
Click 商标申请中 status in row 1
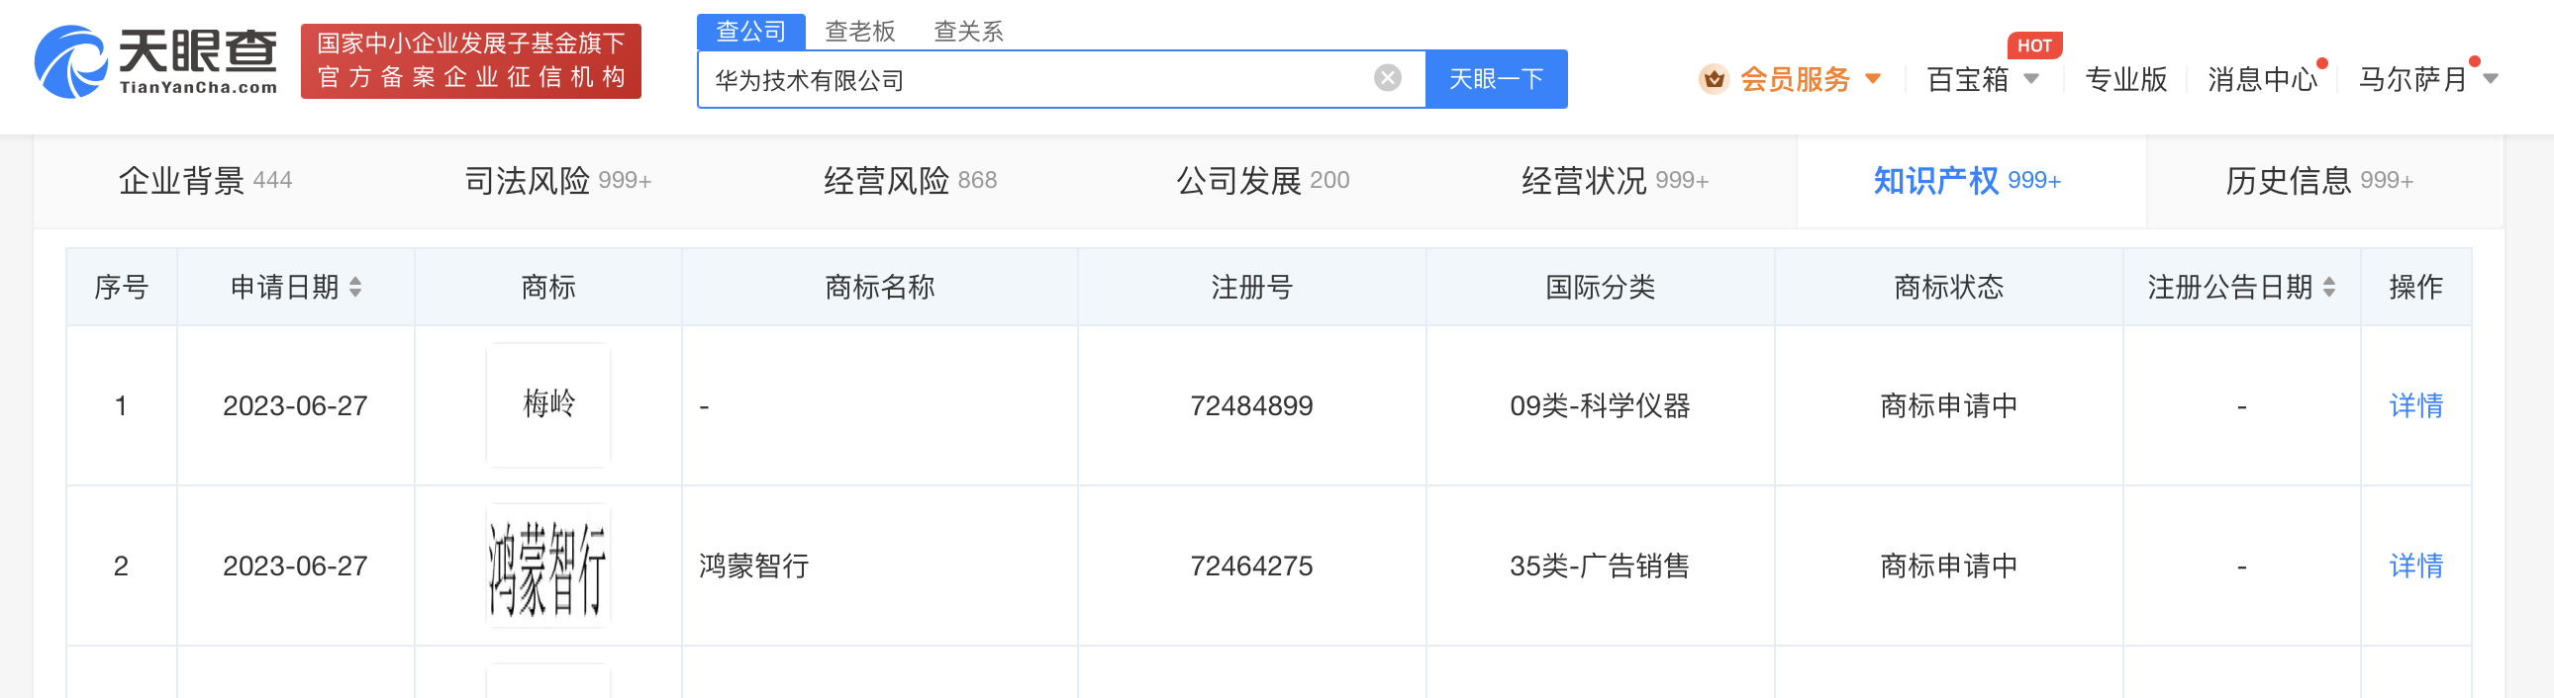tap(1949, 406)
